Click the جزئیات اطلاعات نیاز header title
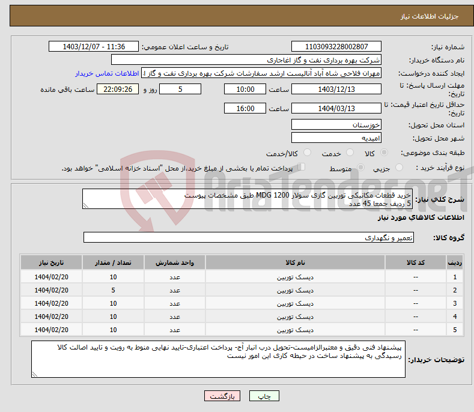 coord(430,16)
